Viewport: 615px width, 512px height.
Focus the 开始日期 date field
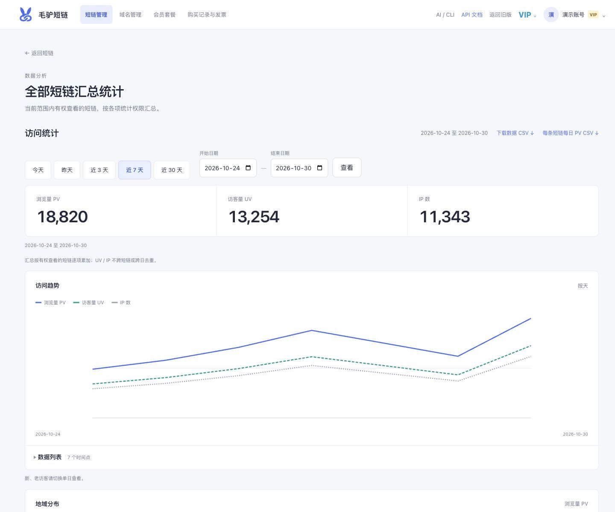click(228, 168)
